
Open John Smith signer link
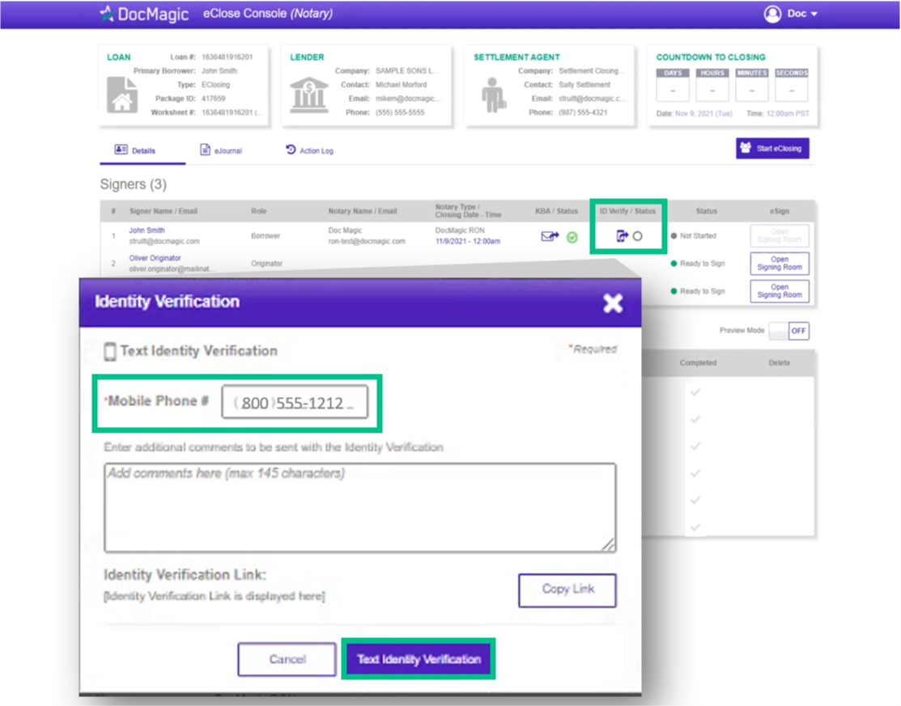[x=147, y=230]
